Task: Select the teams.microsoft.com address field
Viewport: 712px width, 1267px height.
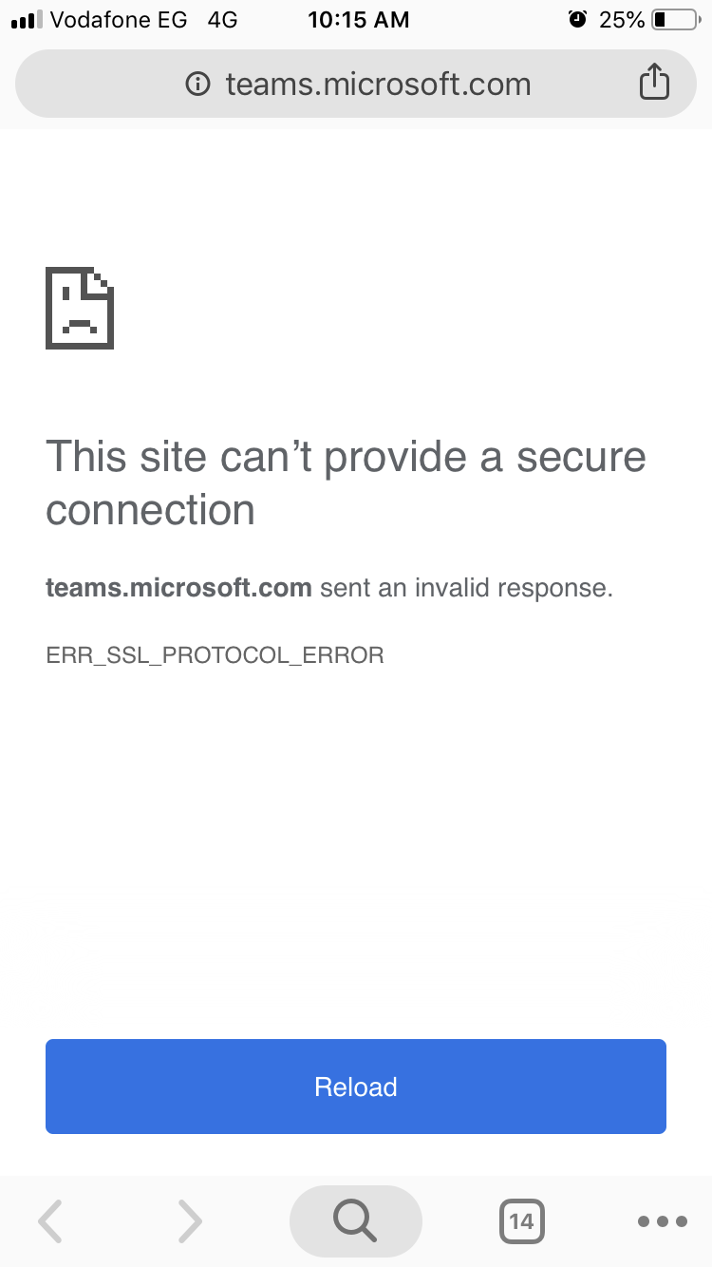Action: pos(356,84)
